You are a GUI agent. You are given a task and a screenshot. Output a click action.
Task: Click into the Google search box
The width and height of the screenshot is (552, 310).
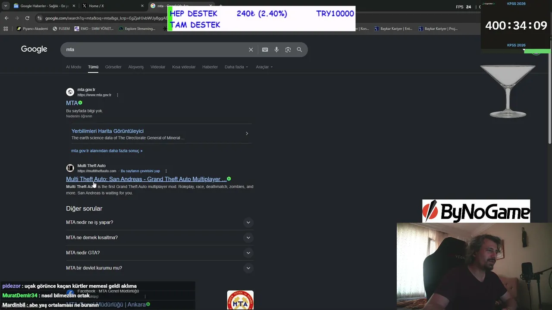pos(155,50)
